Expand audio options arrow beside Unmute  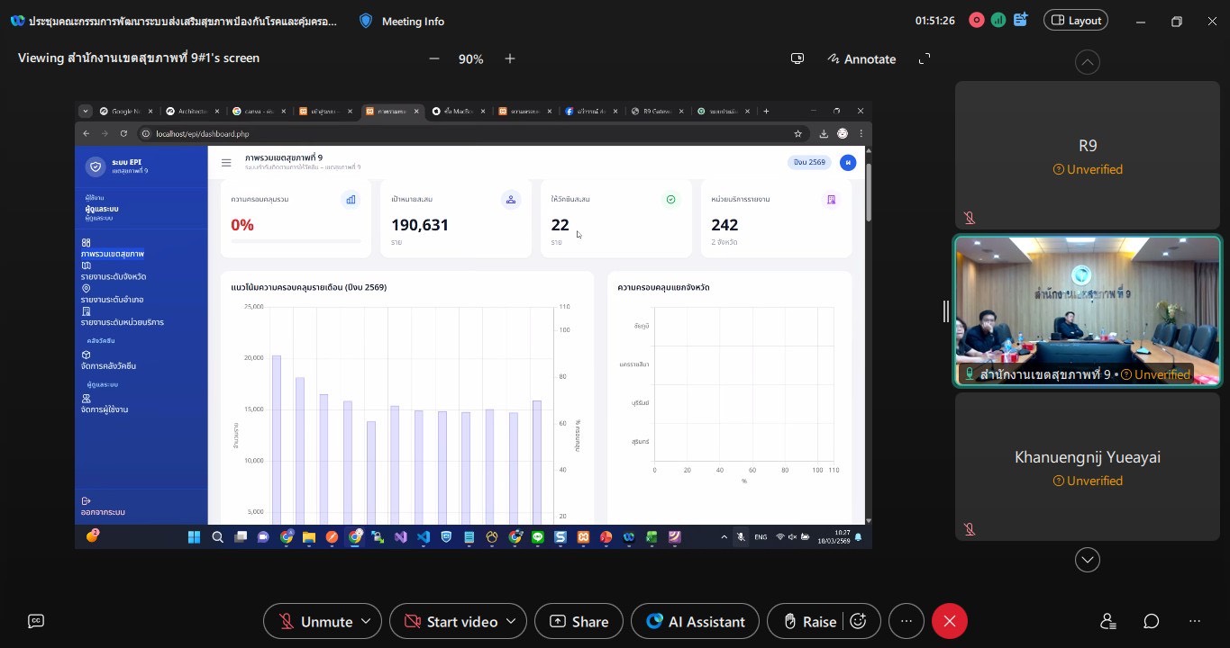(366, 621)
